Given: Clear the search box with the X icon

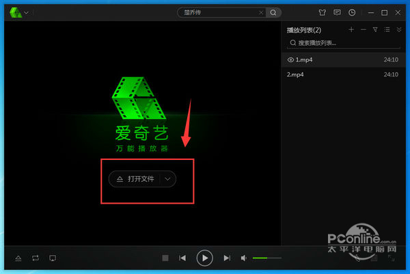Looking at the screenshot, I should click(x=261, y=12).
